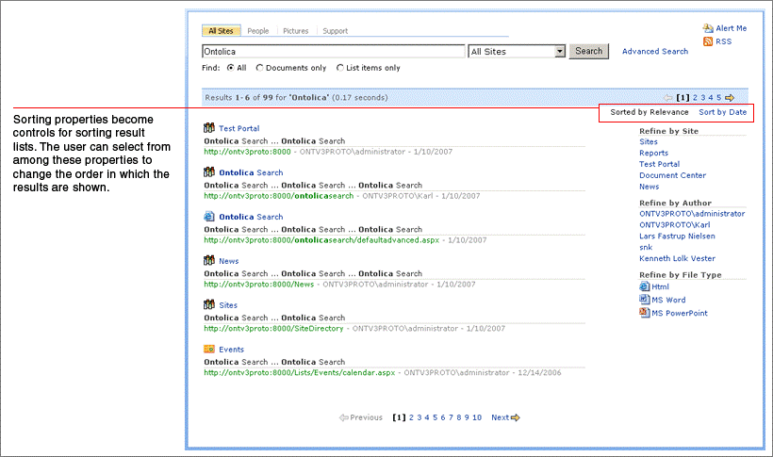Refine by file type MS Word link
The height and width of the screenshot is (457, 773).
pos(668,300)
